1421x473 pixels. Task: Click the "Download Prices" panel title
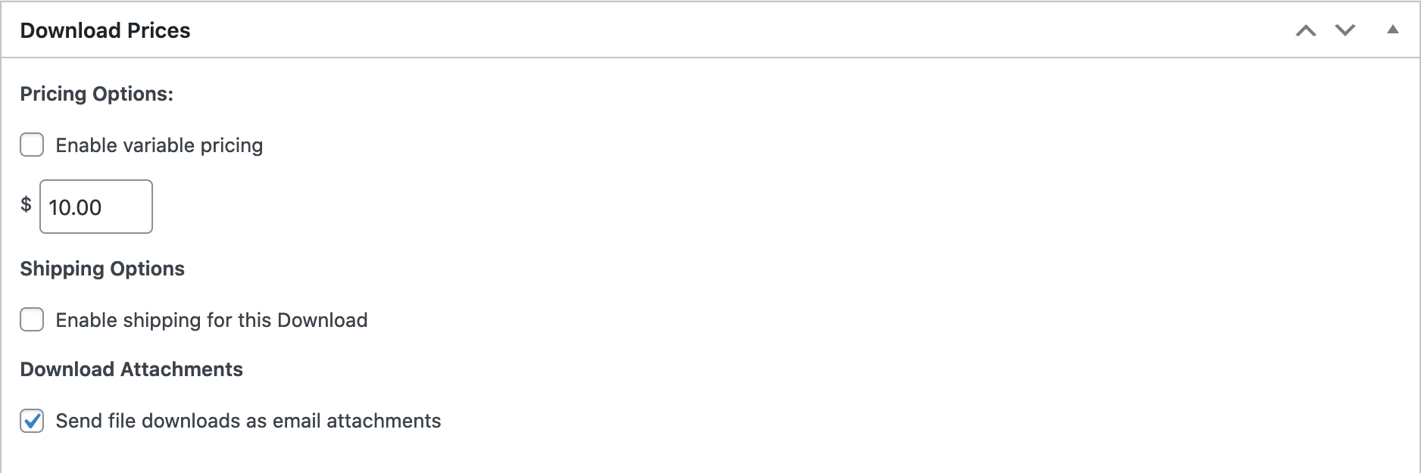point(105,30)
